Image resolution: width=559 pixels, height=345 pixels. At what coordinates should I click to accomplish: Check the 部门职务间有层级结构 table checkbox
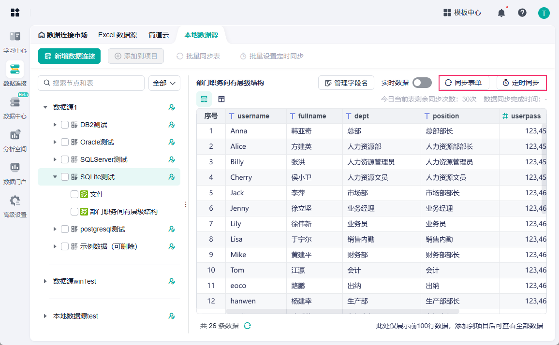click(74, 212)
